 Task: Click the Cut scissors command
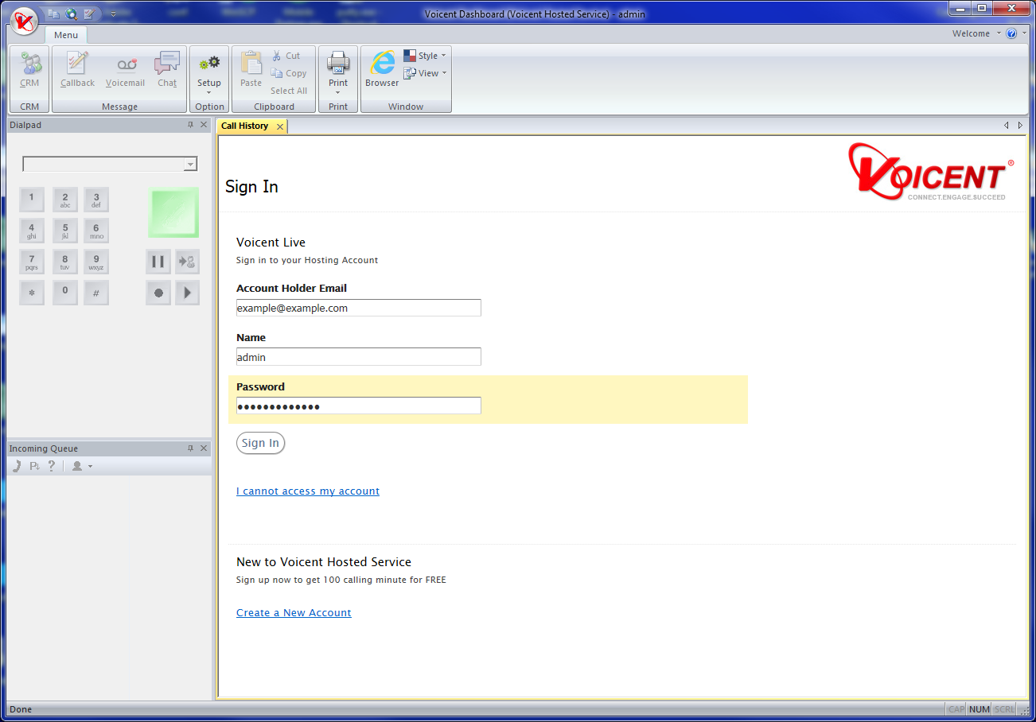click(x=286, y=56)
